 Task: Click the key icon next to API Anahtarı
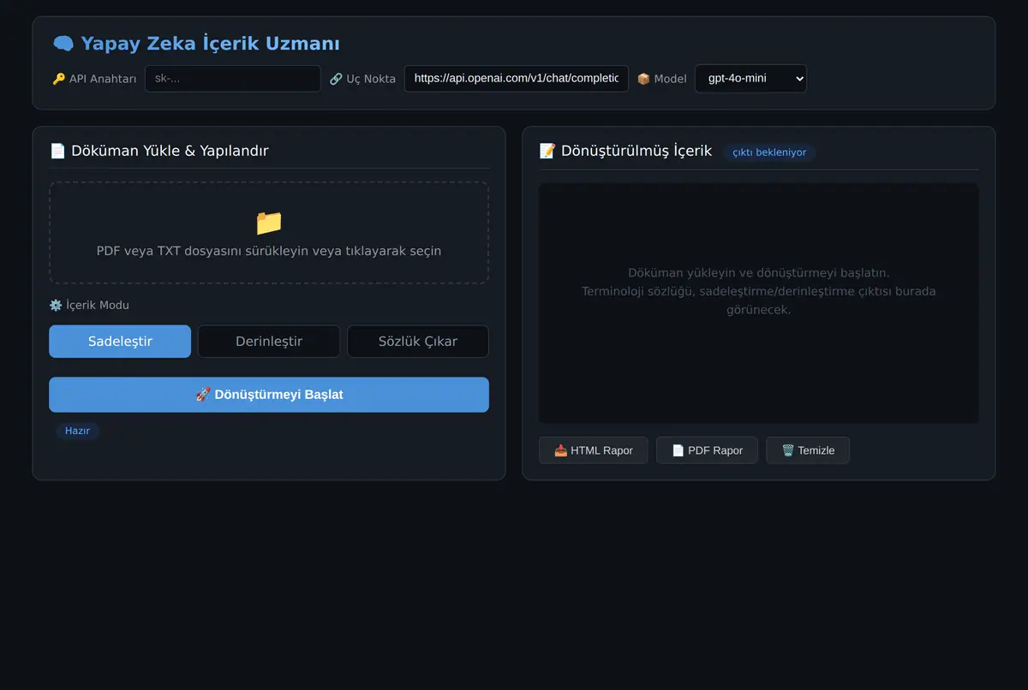pos(58,79)
